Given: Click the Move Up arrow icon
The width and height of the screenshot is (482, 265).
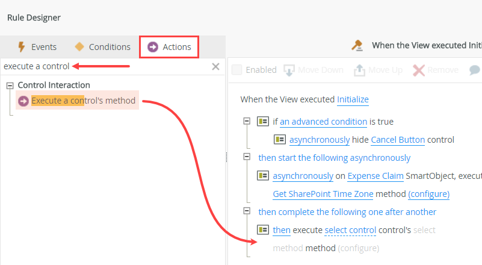Looking at the screenshot, I should (x=359, y=70).
